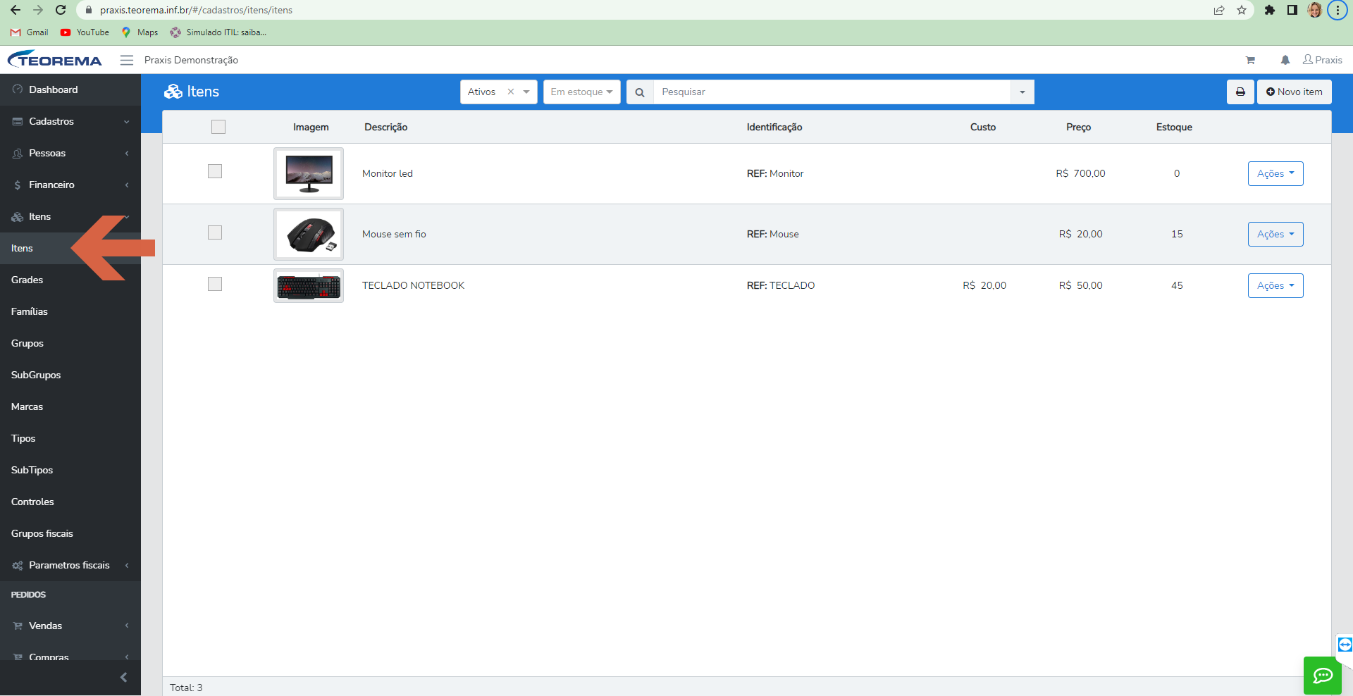Check the Monitor led row checkbox
Image resolution: width=1353 pixels, height=696 pixels.
(x=215, y=172)
